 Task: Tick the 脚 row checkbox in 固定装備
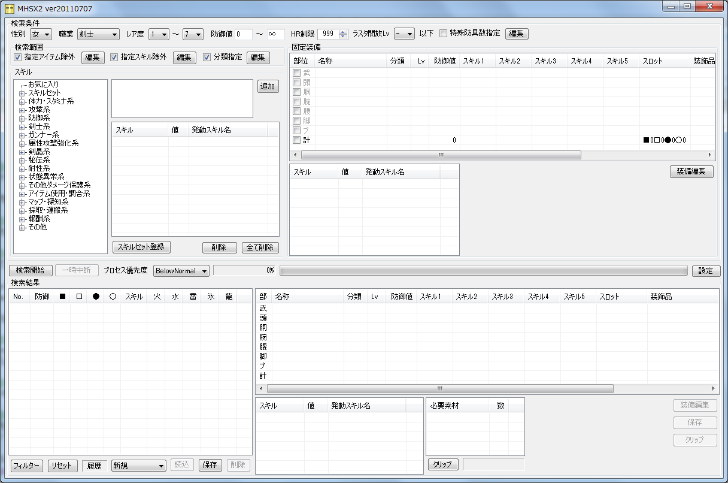click(296, 121)
